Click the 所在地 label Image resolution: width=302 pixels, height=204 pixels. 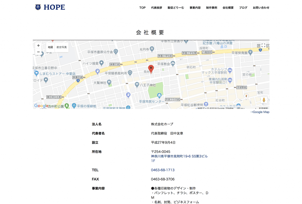click(97, 152)
